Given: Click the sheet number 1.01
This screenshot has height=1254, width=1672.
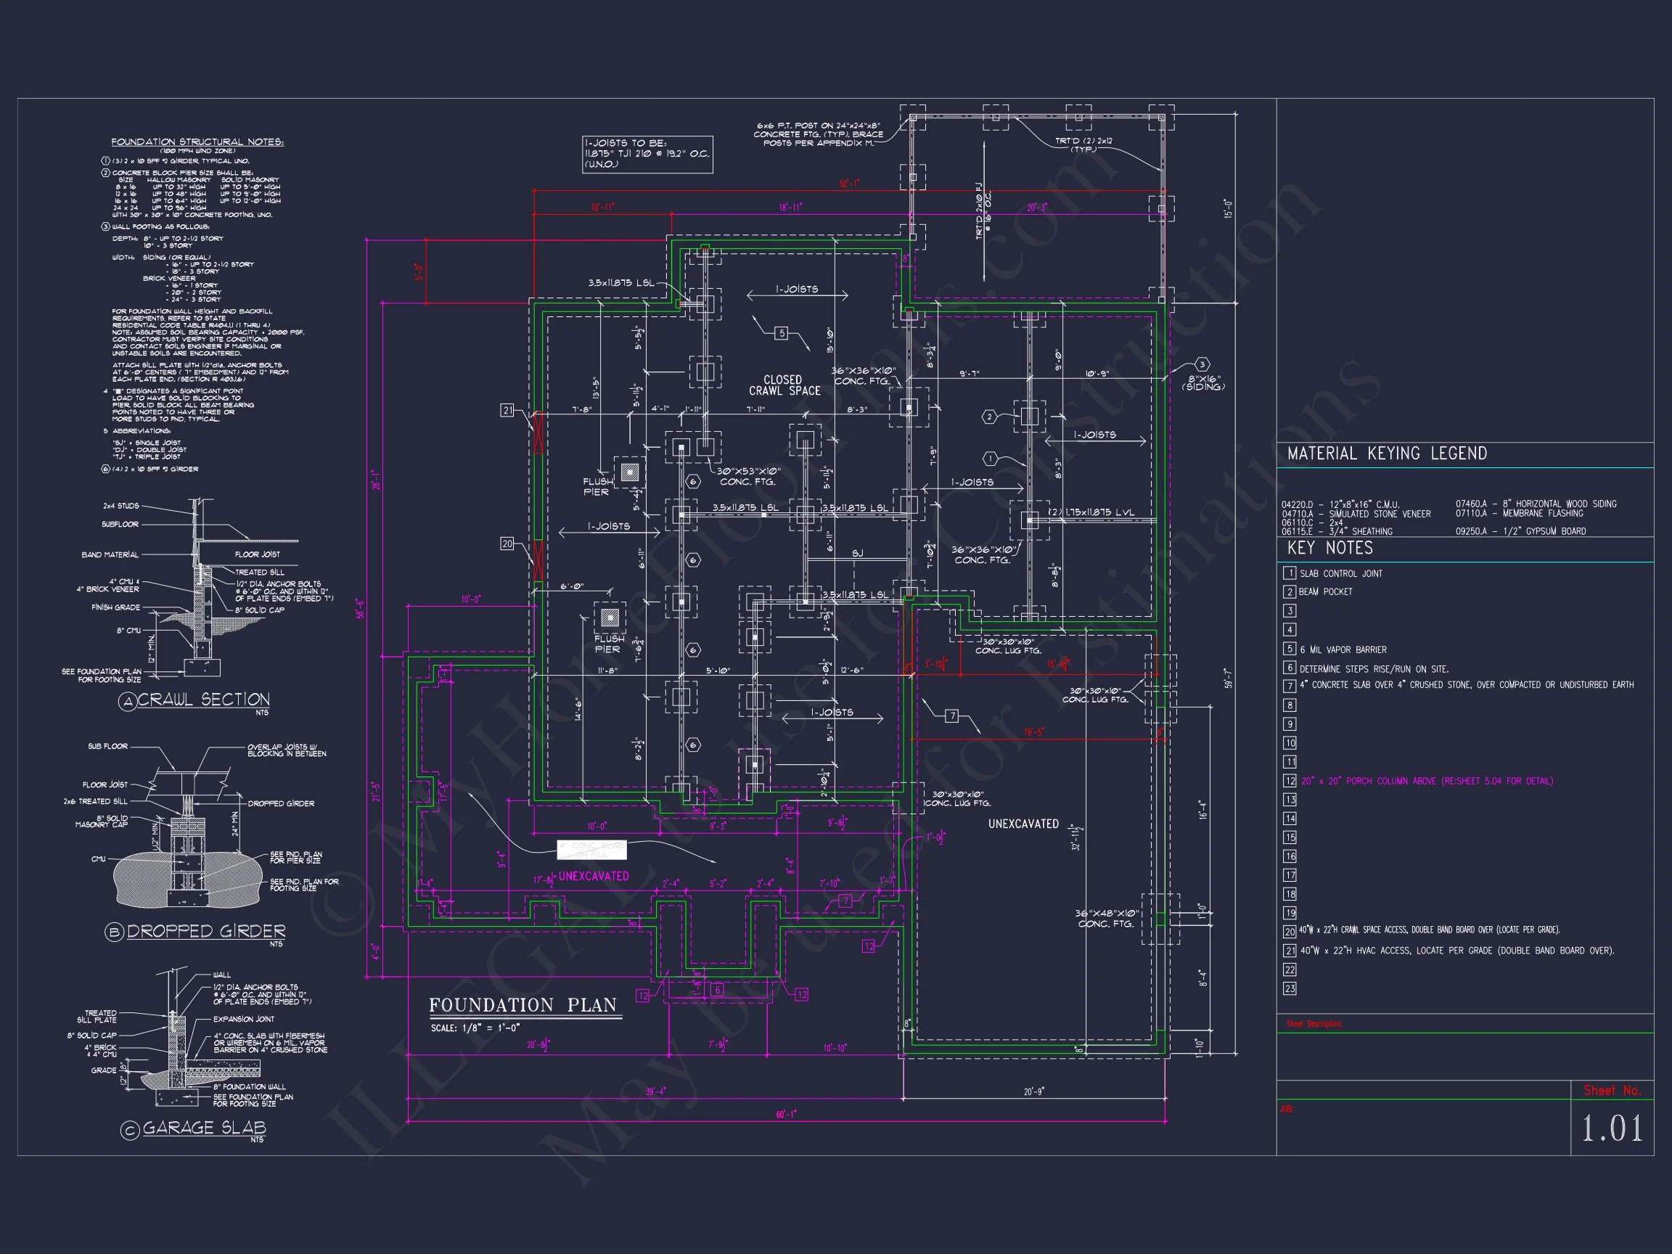Looking at the screenshot, I should point(1612,1129).
